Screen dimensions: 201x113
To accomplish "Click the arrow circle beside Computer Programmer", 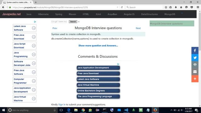I will pyautogui.click(x=34, y=81).
